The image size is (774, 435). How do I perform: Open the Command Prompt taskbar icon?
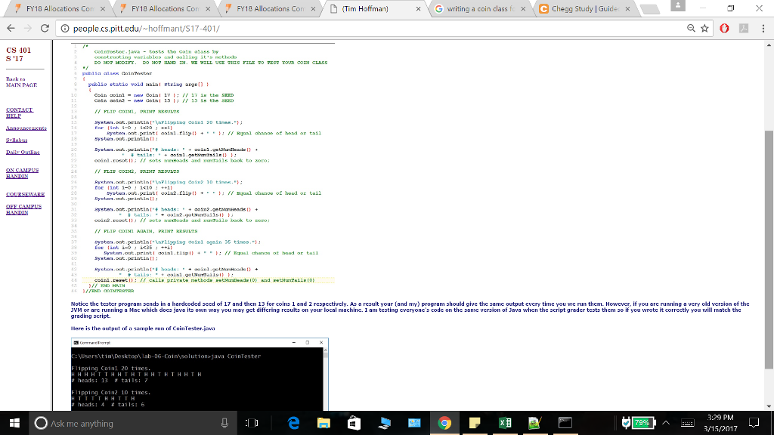[565, 424]
